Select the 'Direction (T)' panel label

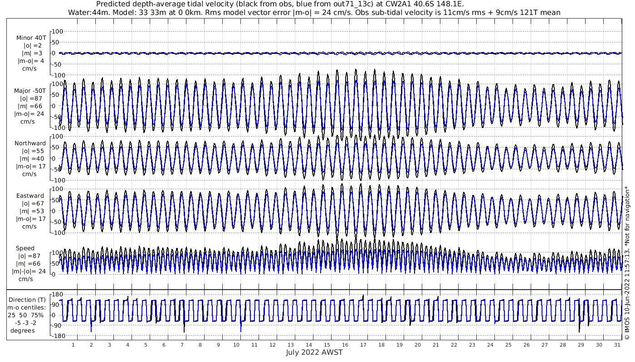28,300
